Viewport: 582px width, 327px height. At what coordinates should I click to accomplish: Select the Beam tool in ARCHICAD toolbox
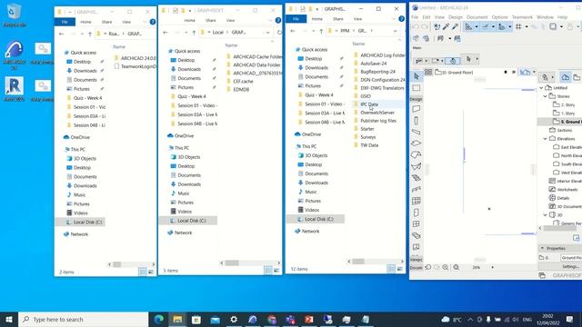(416, 132)
